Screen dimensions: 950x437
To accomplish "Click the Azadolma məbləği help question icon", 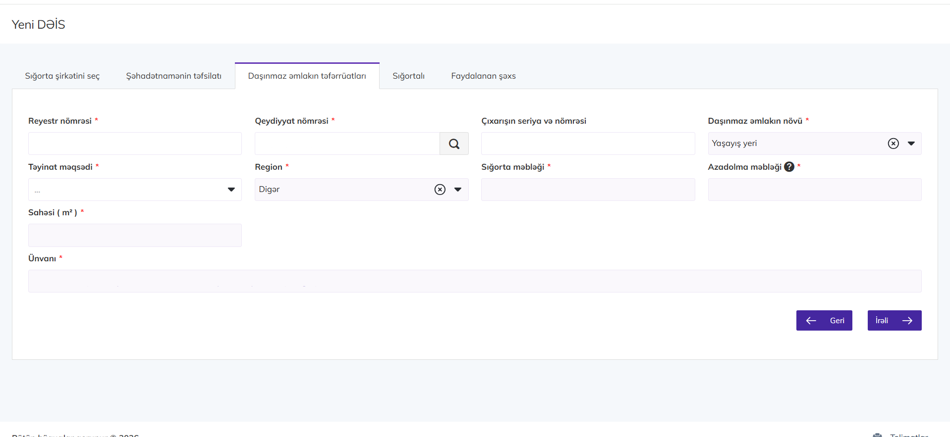I will (x=789, y=167).
